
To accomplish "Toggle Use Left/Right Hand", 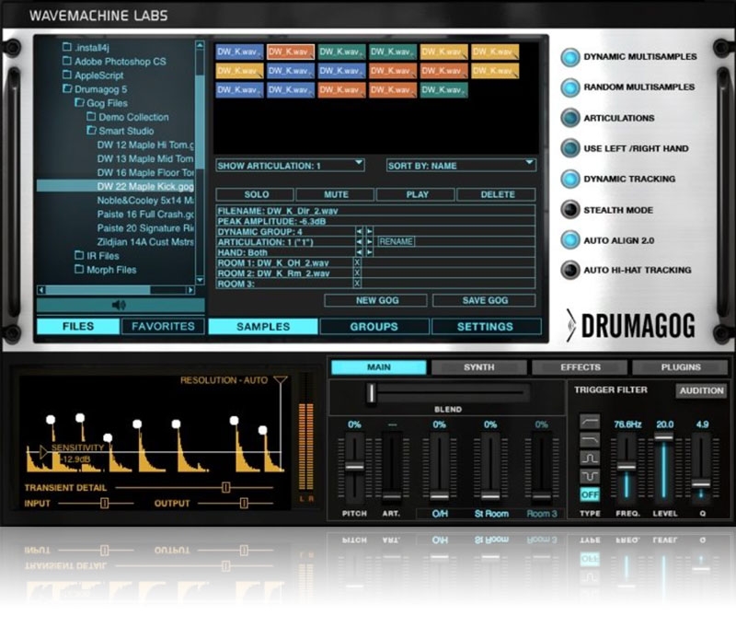I will (570, 148).
